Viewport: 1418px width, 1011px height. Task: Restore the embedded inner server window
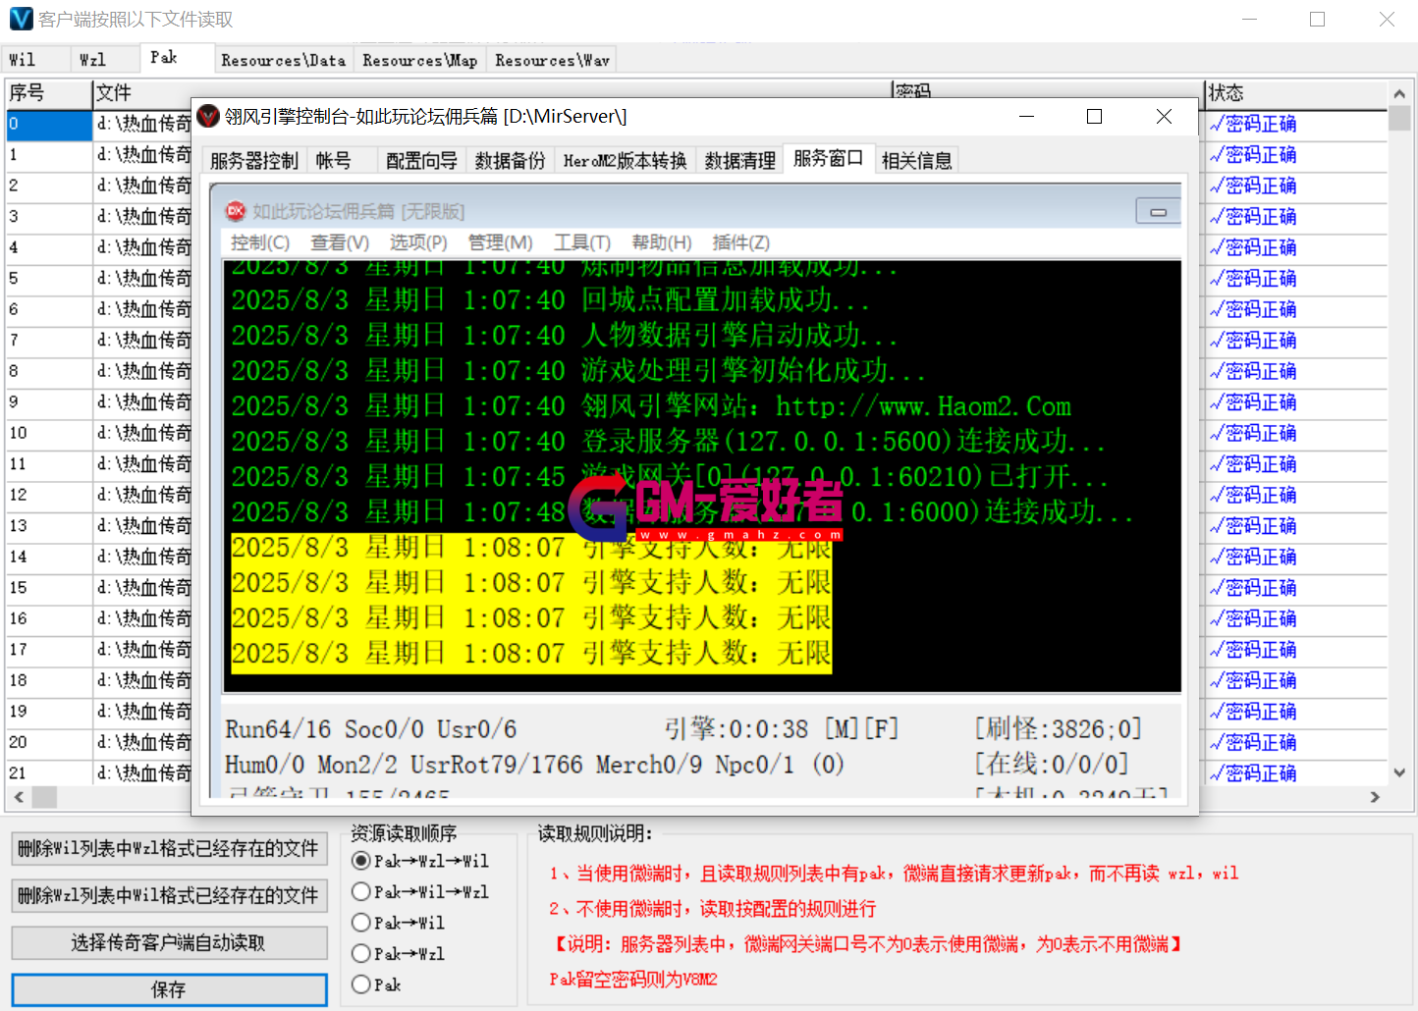1158,211
